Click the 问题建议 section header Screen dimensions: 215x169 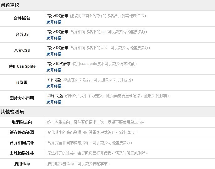coord(10,5)
